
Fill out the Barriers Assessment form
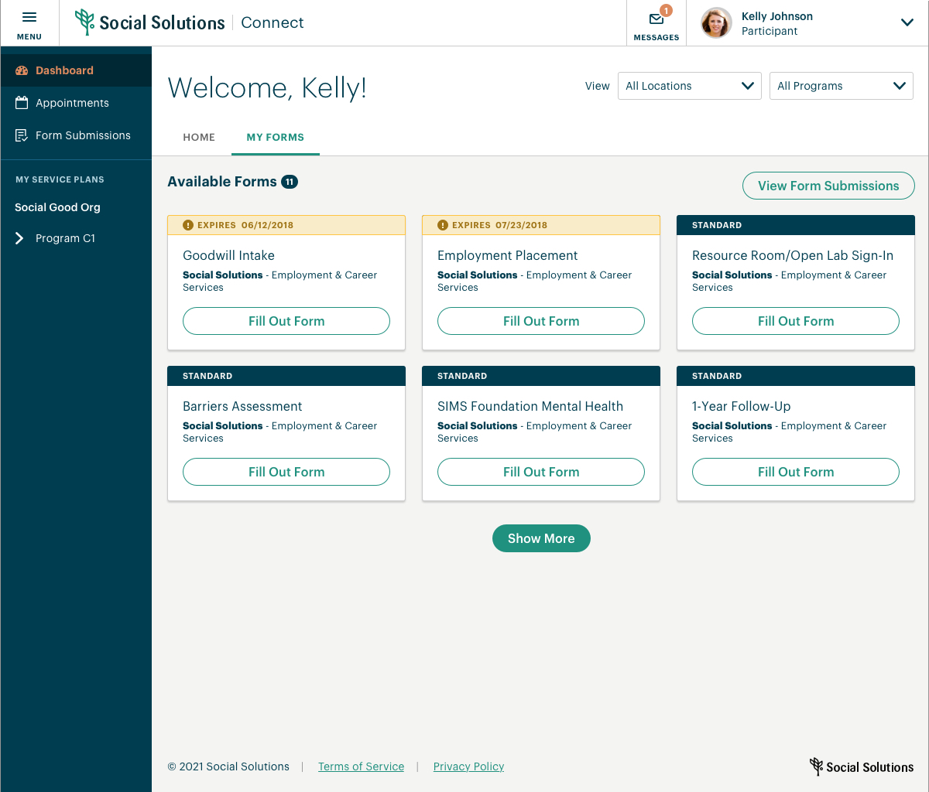pyautogui.click(x=286, y=472)
